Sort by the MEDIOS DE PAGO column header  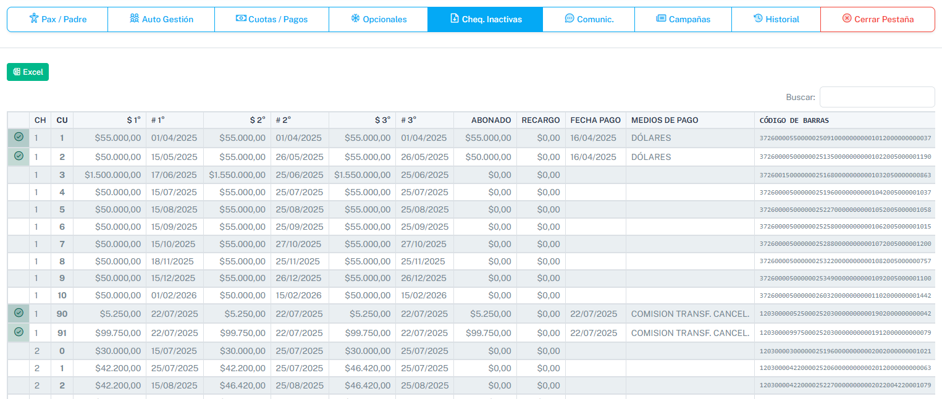coord(690,120)
